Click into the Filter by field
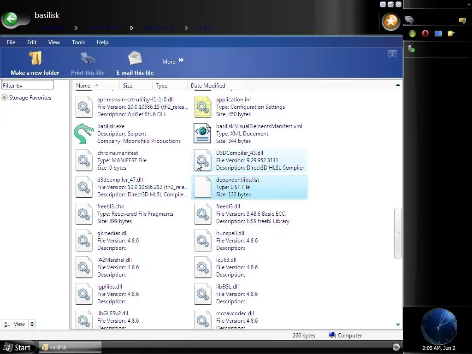This screenshot has width=472, height=354. click(x=27, y=85)
